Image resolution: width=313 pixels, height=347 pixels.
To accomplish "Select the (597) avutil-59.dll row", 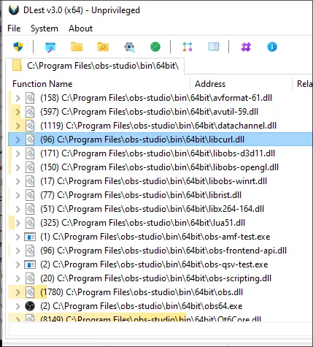I will coord(161,112).
